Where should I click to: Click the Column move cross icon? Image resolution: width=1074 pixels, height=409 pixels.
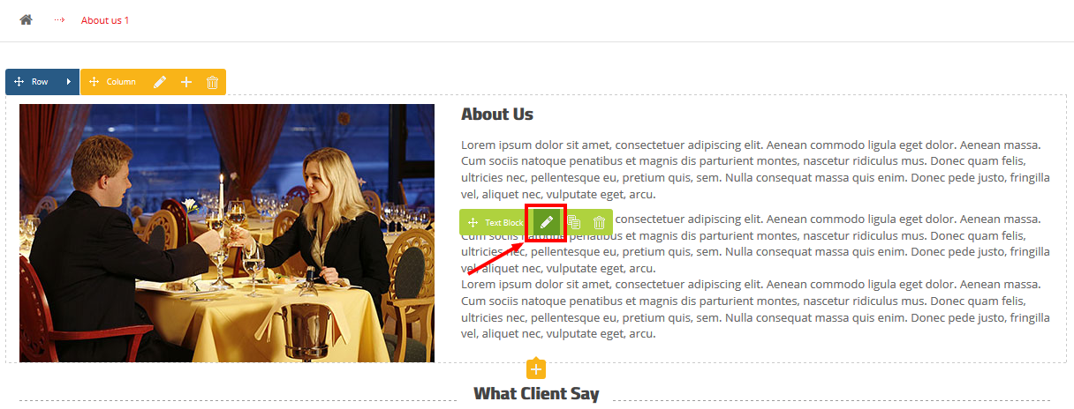94,82
